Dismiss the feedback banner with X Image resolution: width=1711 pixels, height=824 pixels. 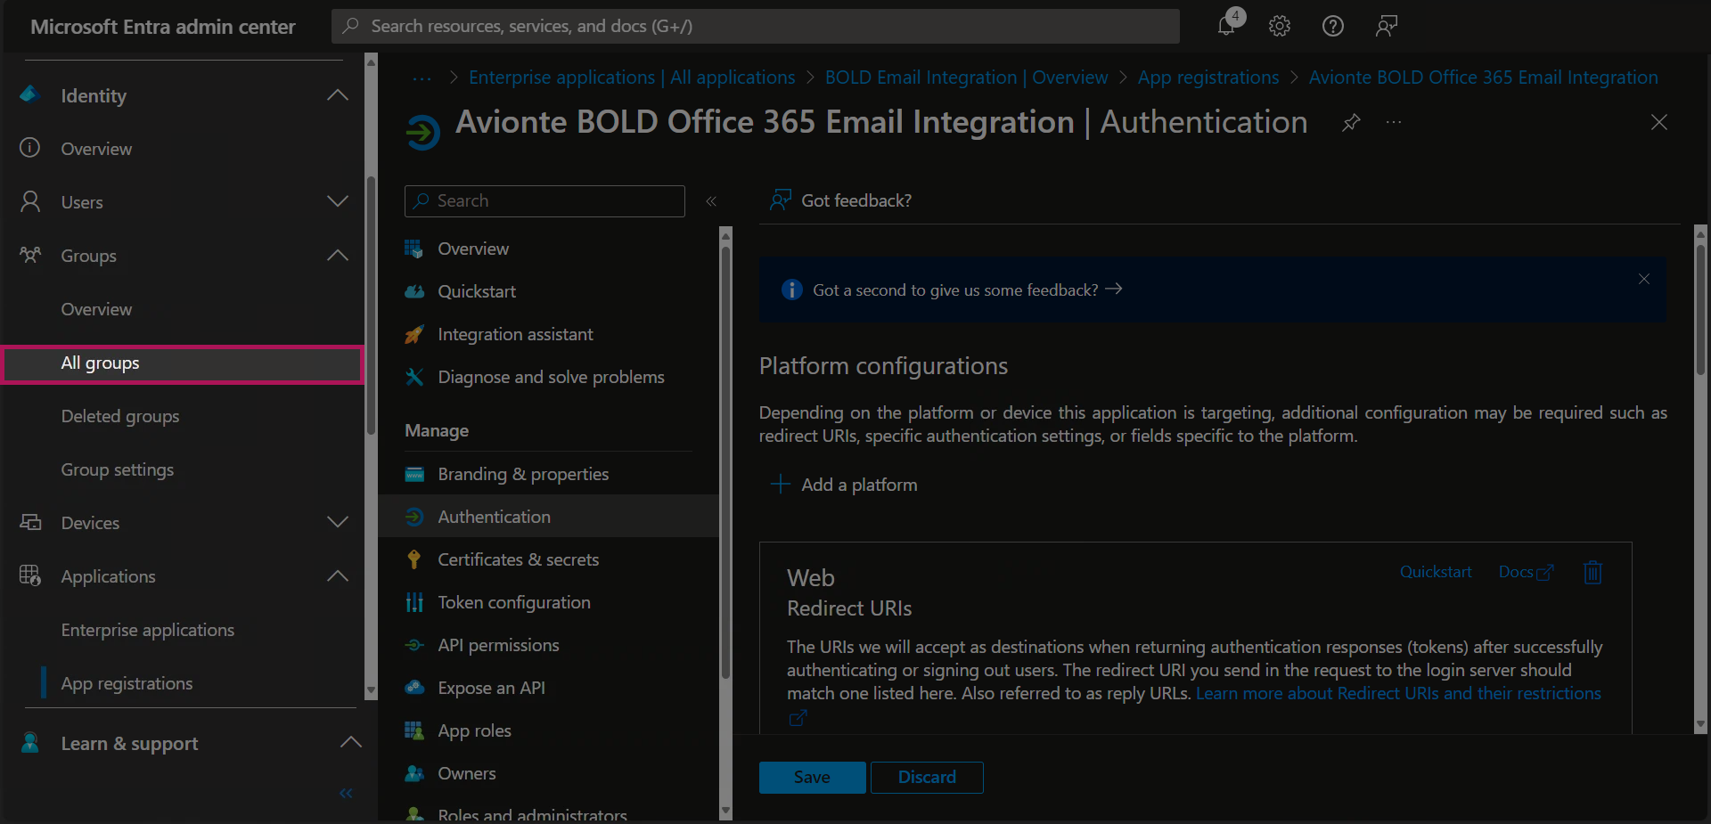1643,280
